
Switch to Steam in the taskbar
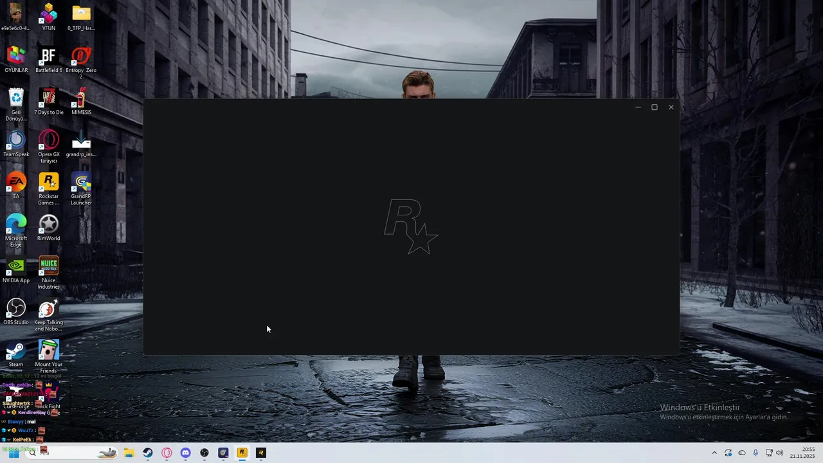coord(148,453)
